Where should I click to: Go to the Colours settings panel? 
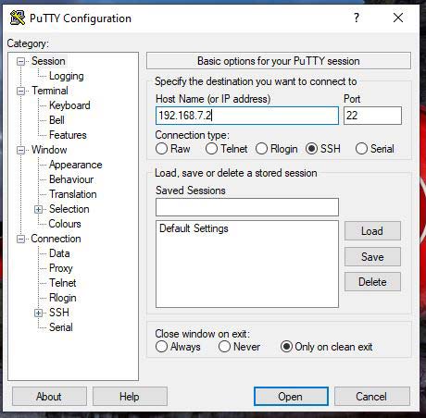(65, 224)
